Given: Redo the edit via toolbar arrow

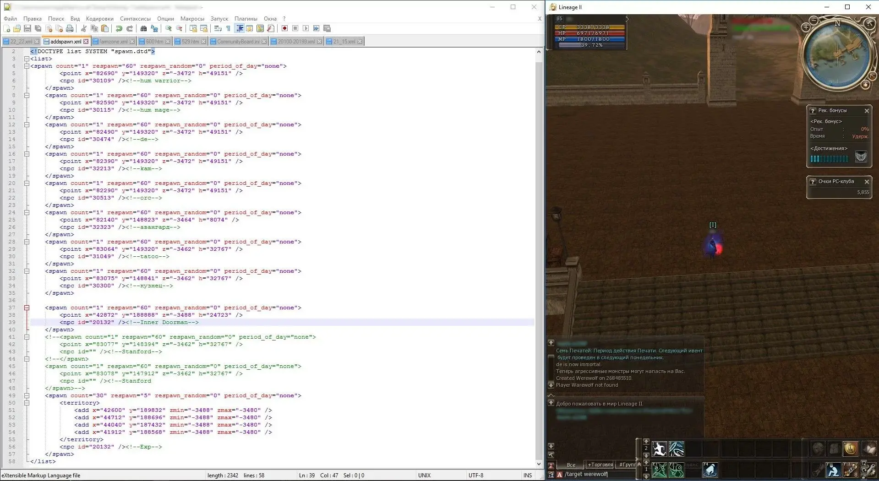Looking at the screenshot, I should coord(130,28).
